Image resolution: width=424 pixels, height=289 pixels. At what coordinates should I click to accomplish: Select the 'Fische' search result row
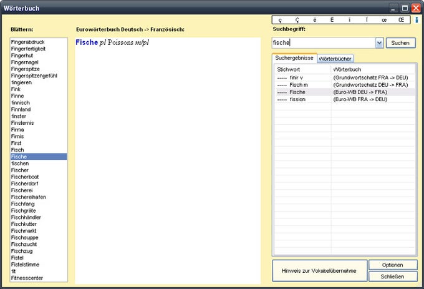click(344, 92)
